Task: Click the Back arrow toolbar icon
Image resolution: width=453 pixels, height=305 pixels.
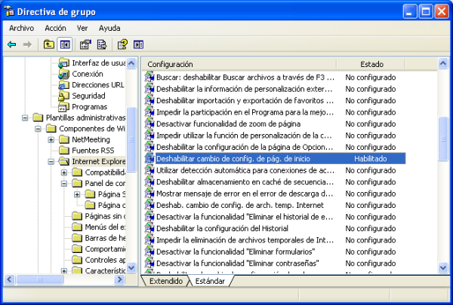Action: [x=11, y=44]
